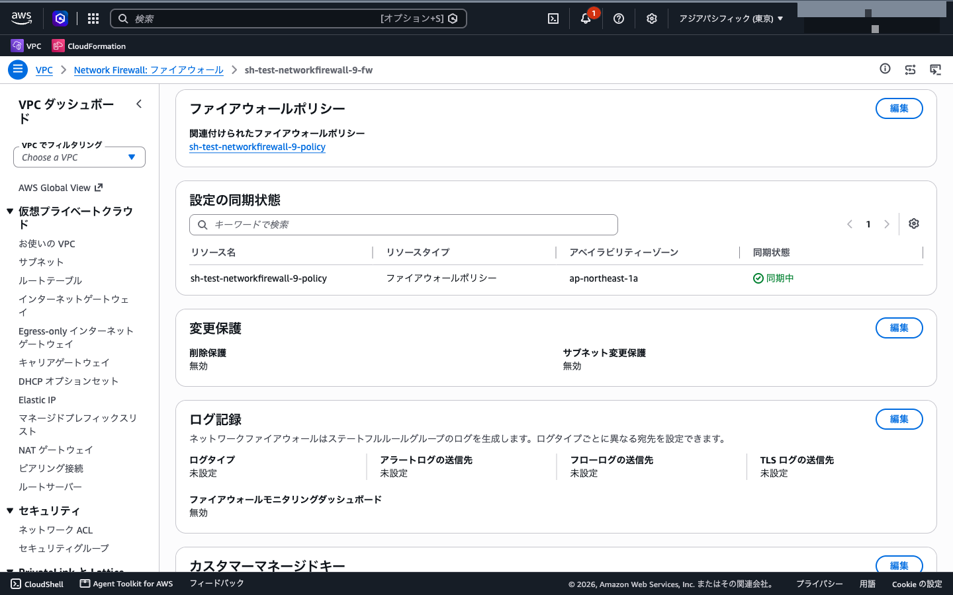The width and height of the screenshot is (953, 595).
Task: Select セキュリティグループ in the sidebar
Action: 64,548
